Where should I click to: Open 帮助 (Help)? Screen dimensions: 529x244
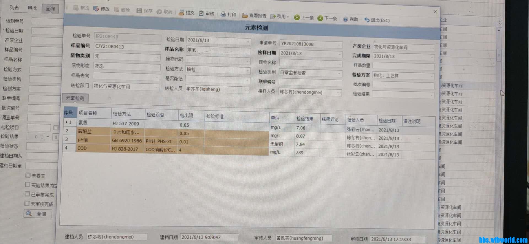point(350,19)
